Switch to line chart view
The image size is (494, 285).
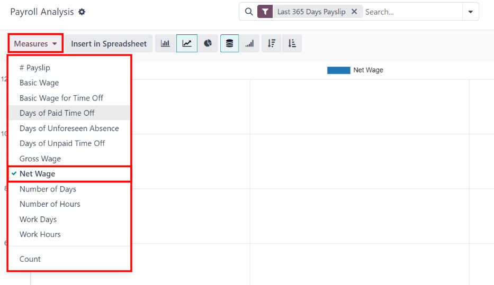187,43
